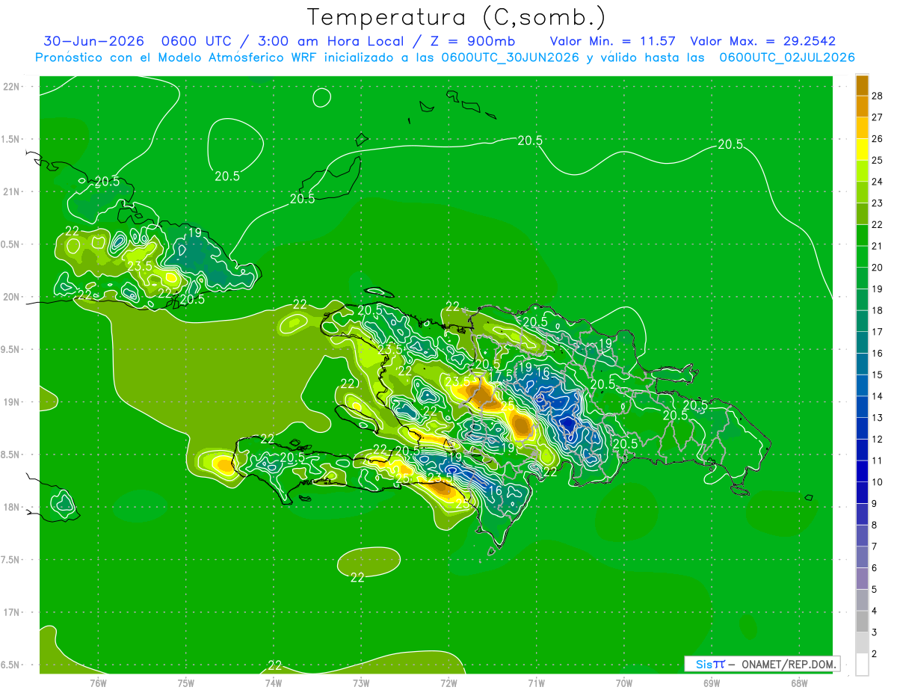Click the 9 label on the color scale
The height and width of the screenshot is (693, 897).
pyautogui.click(x=875, y=504)
